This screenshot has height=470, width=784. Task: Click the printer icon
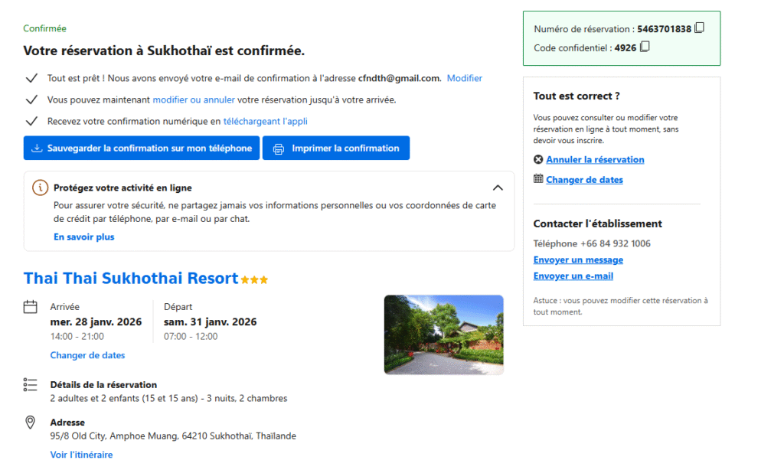pos(279,149)
